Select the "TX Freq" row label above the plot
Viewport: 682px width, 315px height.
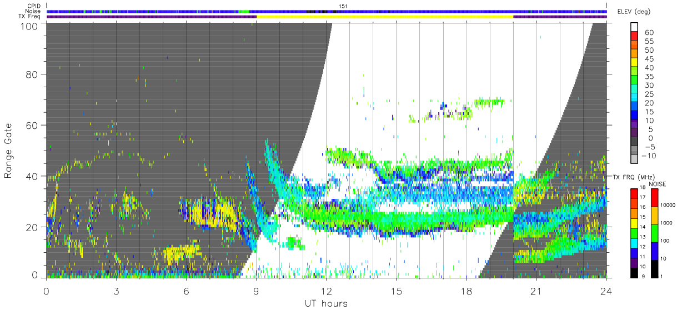[x=29, y=16]
